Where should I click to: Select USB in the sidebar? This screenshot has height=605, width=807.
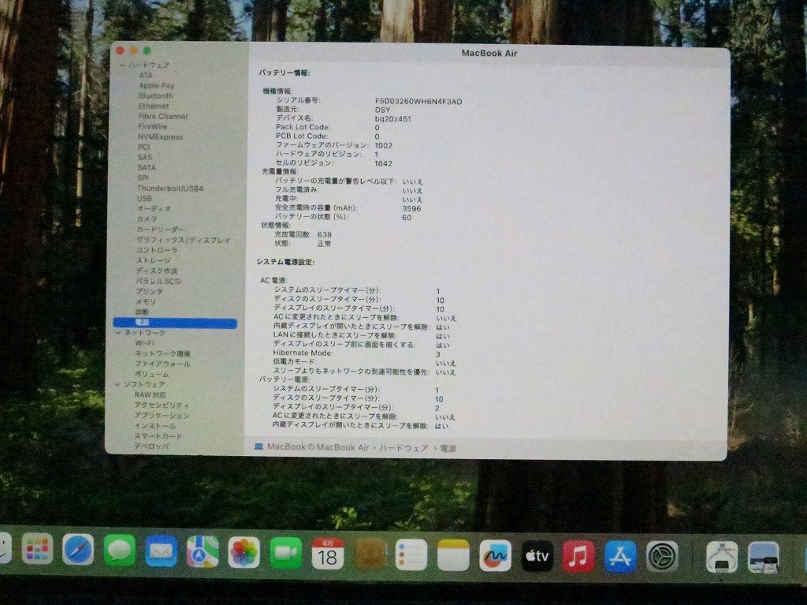144,199
